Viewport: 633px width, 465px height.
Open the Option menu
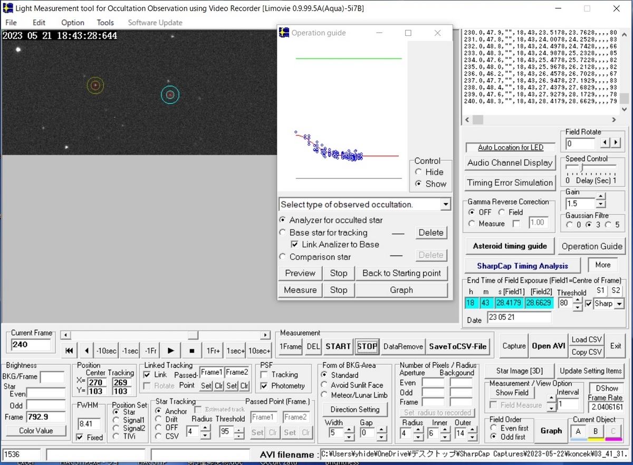pyautogui.click(x=72, y=22)
